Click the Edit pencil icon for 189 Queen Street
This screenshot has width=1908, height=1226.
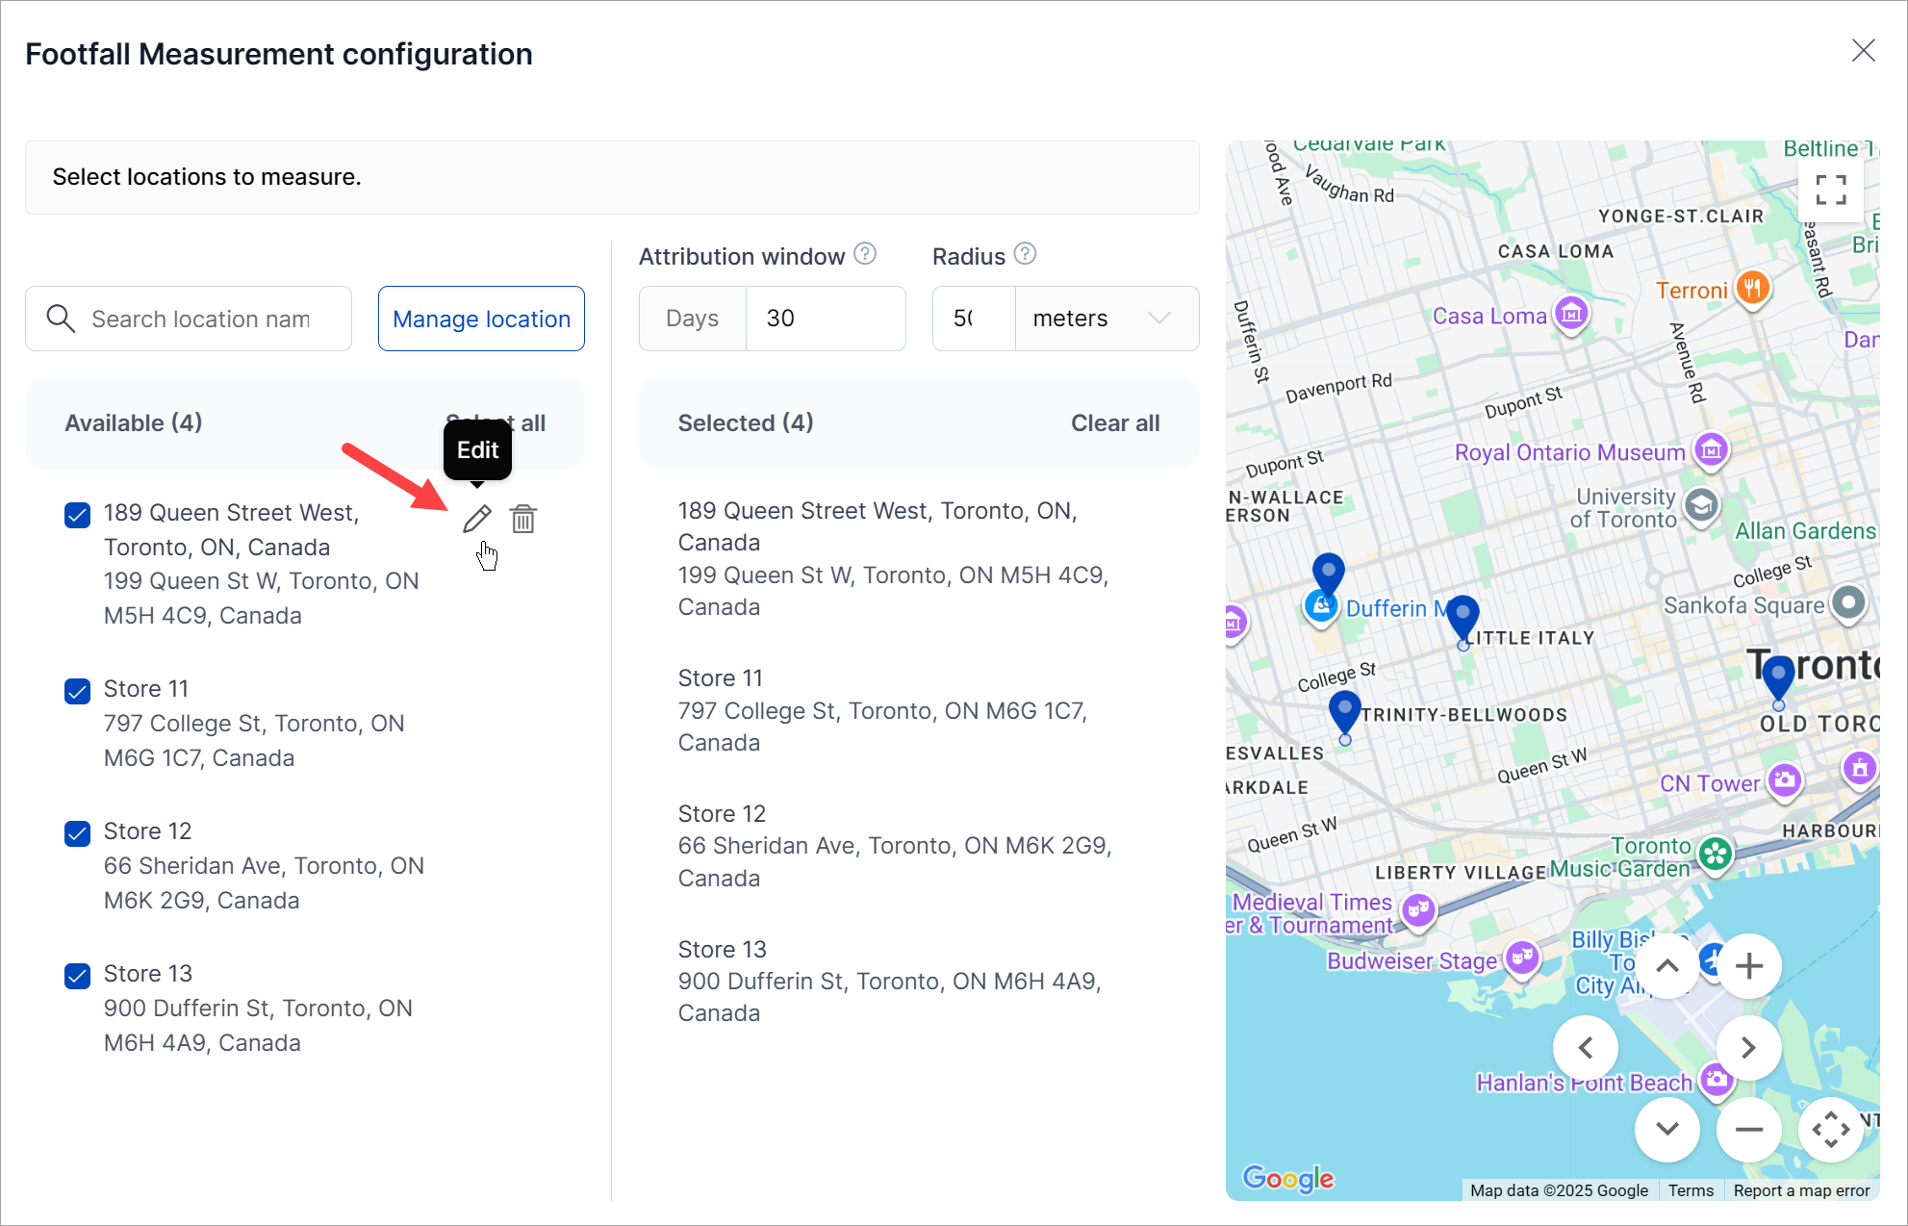click(x=476, y=520)
